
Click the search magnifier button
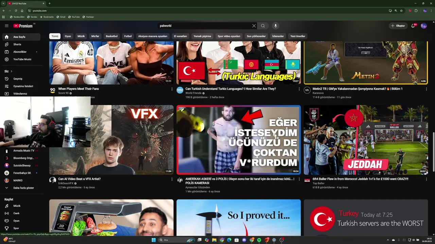coord(263,26)
